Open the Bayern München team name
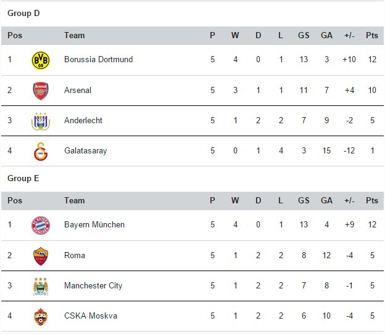Image resolution: width=385 pixels, height=334 pixels. pyautogui.click(x=94, y=225)
